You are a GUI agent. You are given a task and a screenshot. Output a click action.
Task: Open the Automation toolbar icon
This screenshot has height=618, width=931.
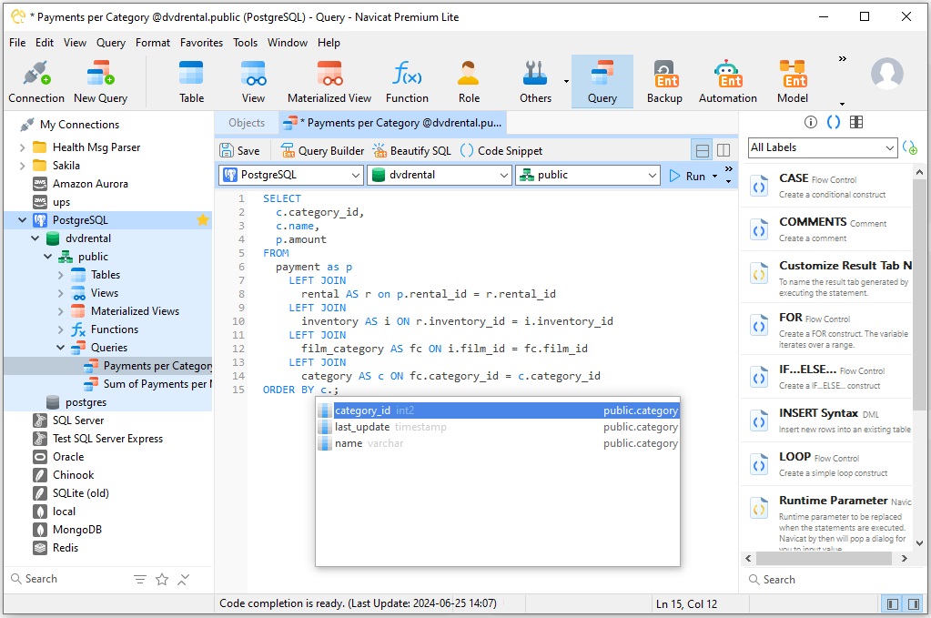coord(728,82)
